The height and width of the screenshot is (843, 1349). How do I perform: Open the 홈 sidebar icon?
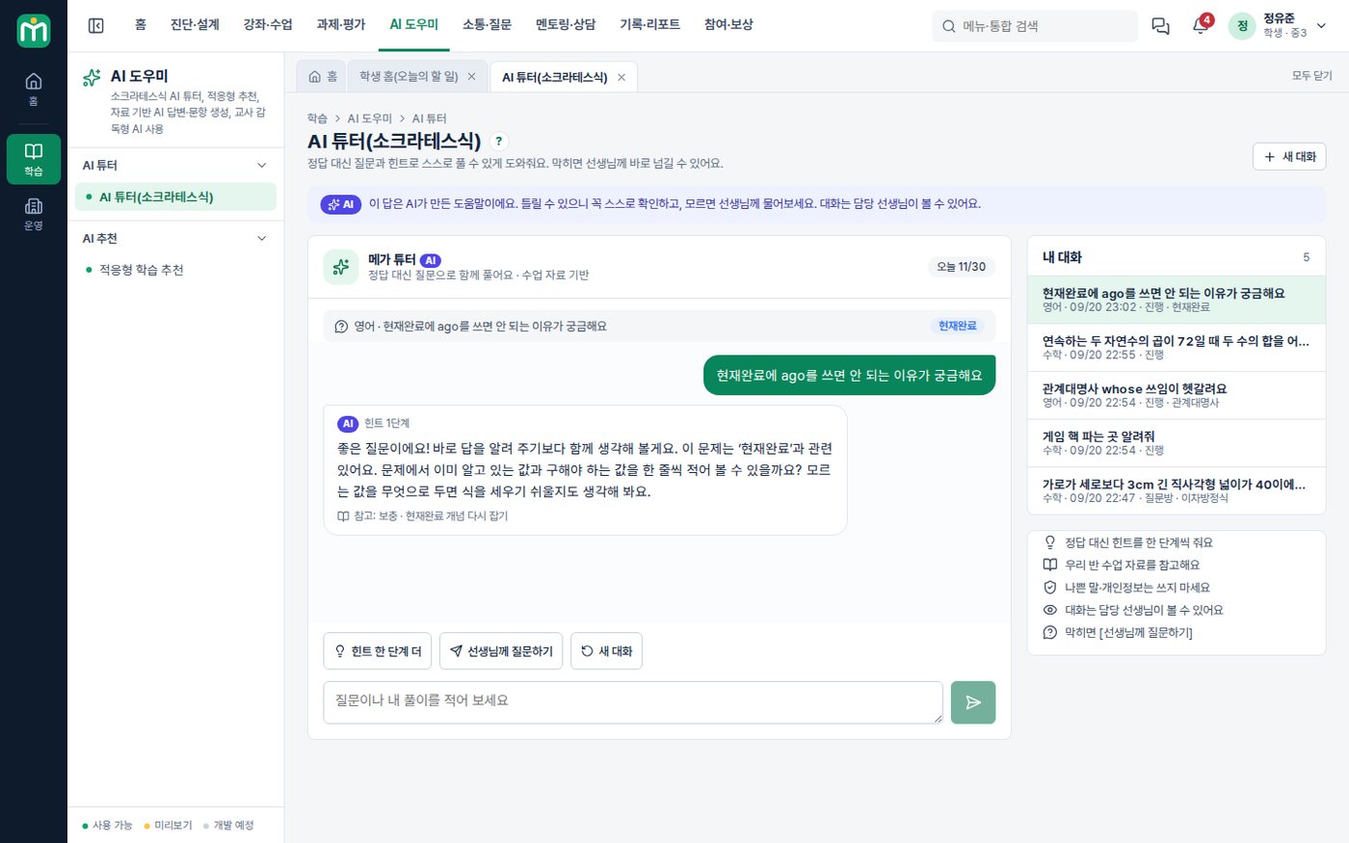(34, 89)
